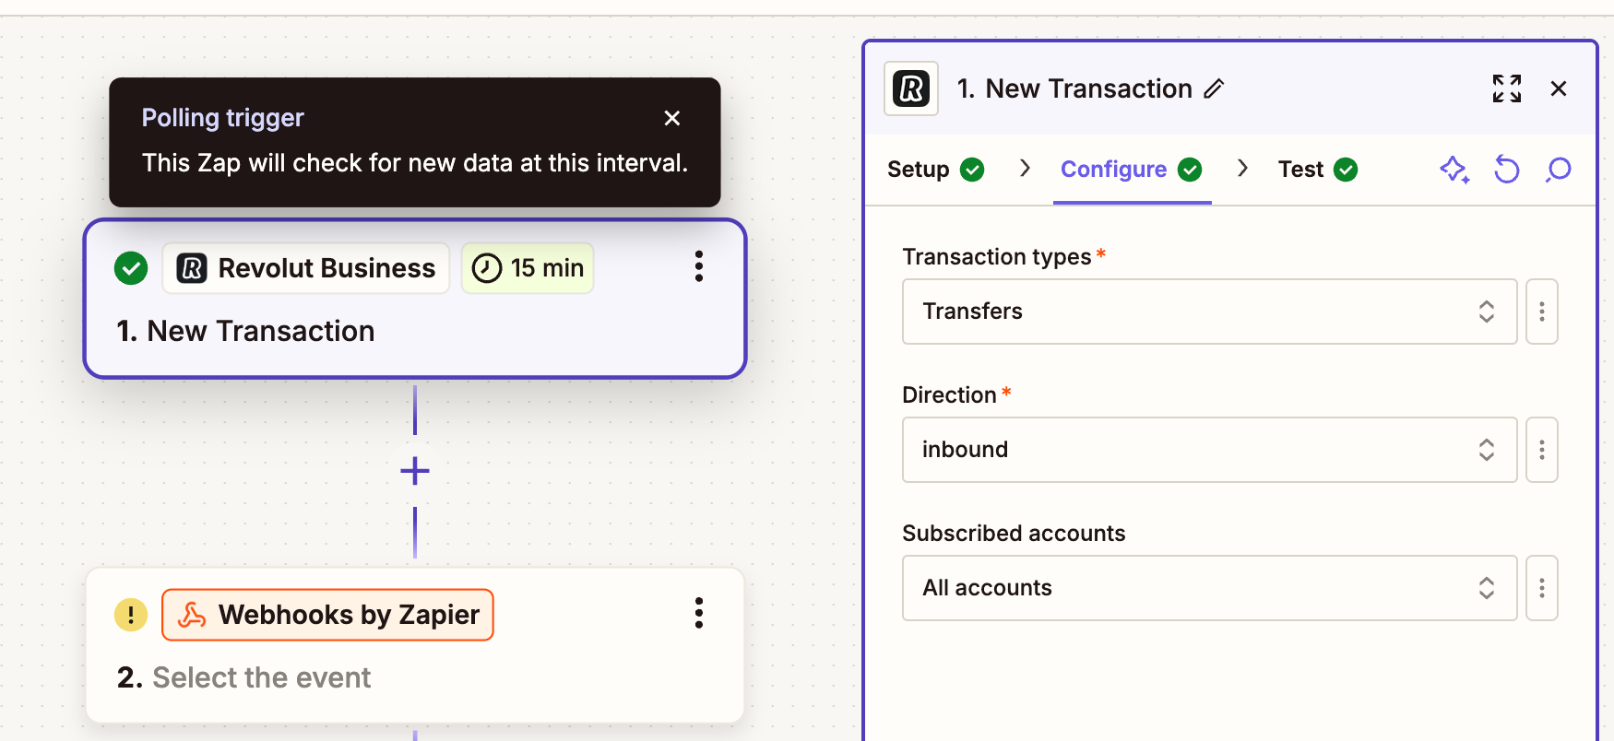This screenshot has height=741, width=1614.
Task: Open more options for Transaction types field
Action: tap(1542, 312)
